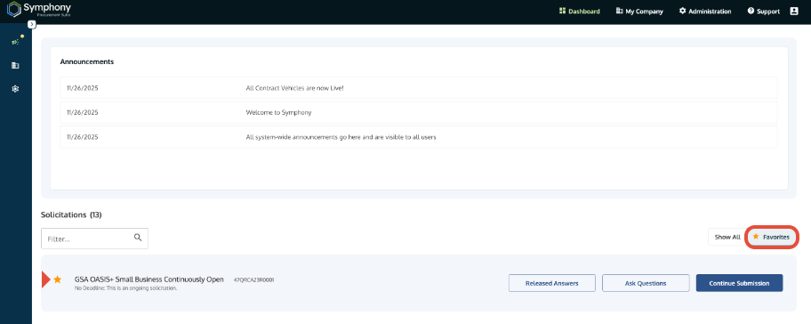The height and width of the screenshot is (324, 811).
Task: Open the Administration menu
Action: pyautogui.click(x=705, y=12)
